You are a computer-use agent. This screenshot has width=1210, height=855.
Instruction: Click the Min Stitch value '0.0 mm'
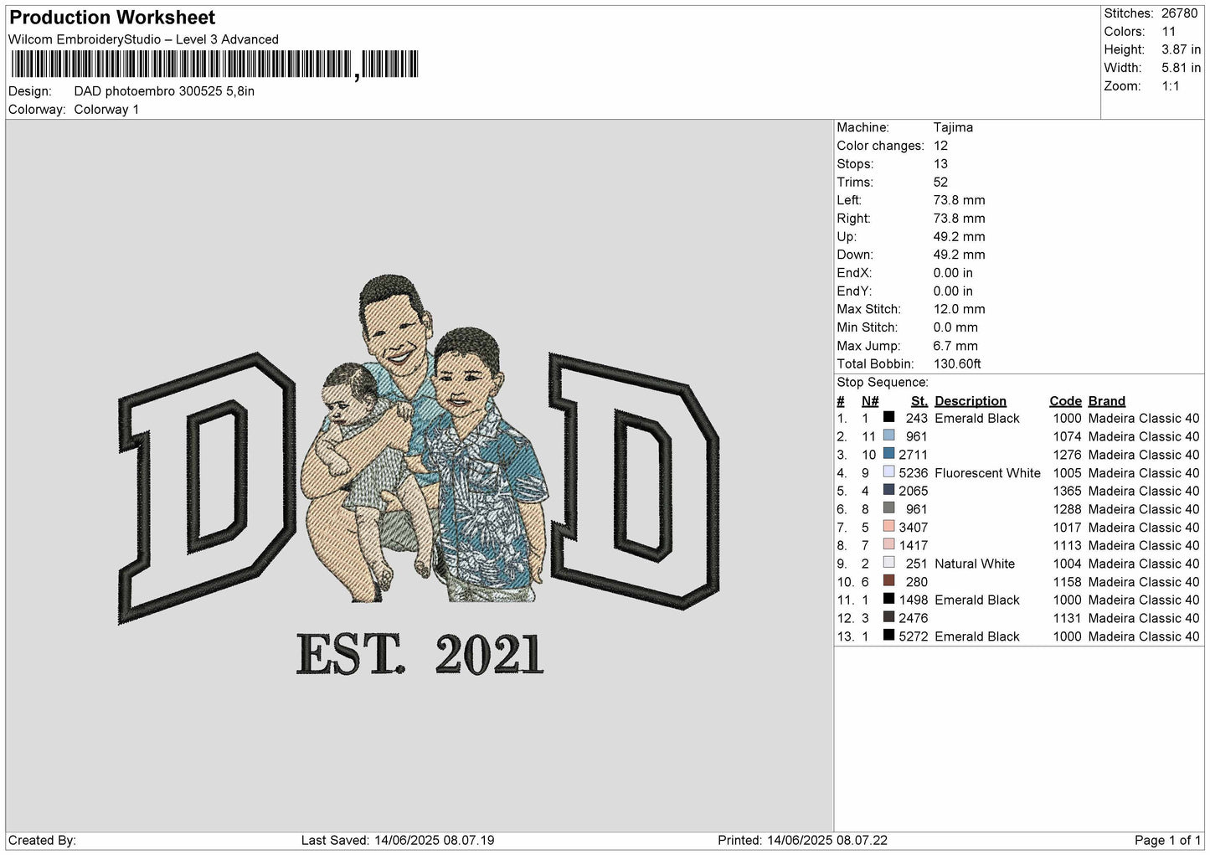(x=955, y=327)
